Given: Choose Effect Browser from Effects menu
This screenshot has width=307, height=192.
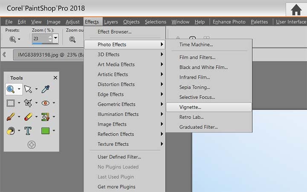Looking at the screenshot, I should 125,32.
